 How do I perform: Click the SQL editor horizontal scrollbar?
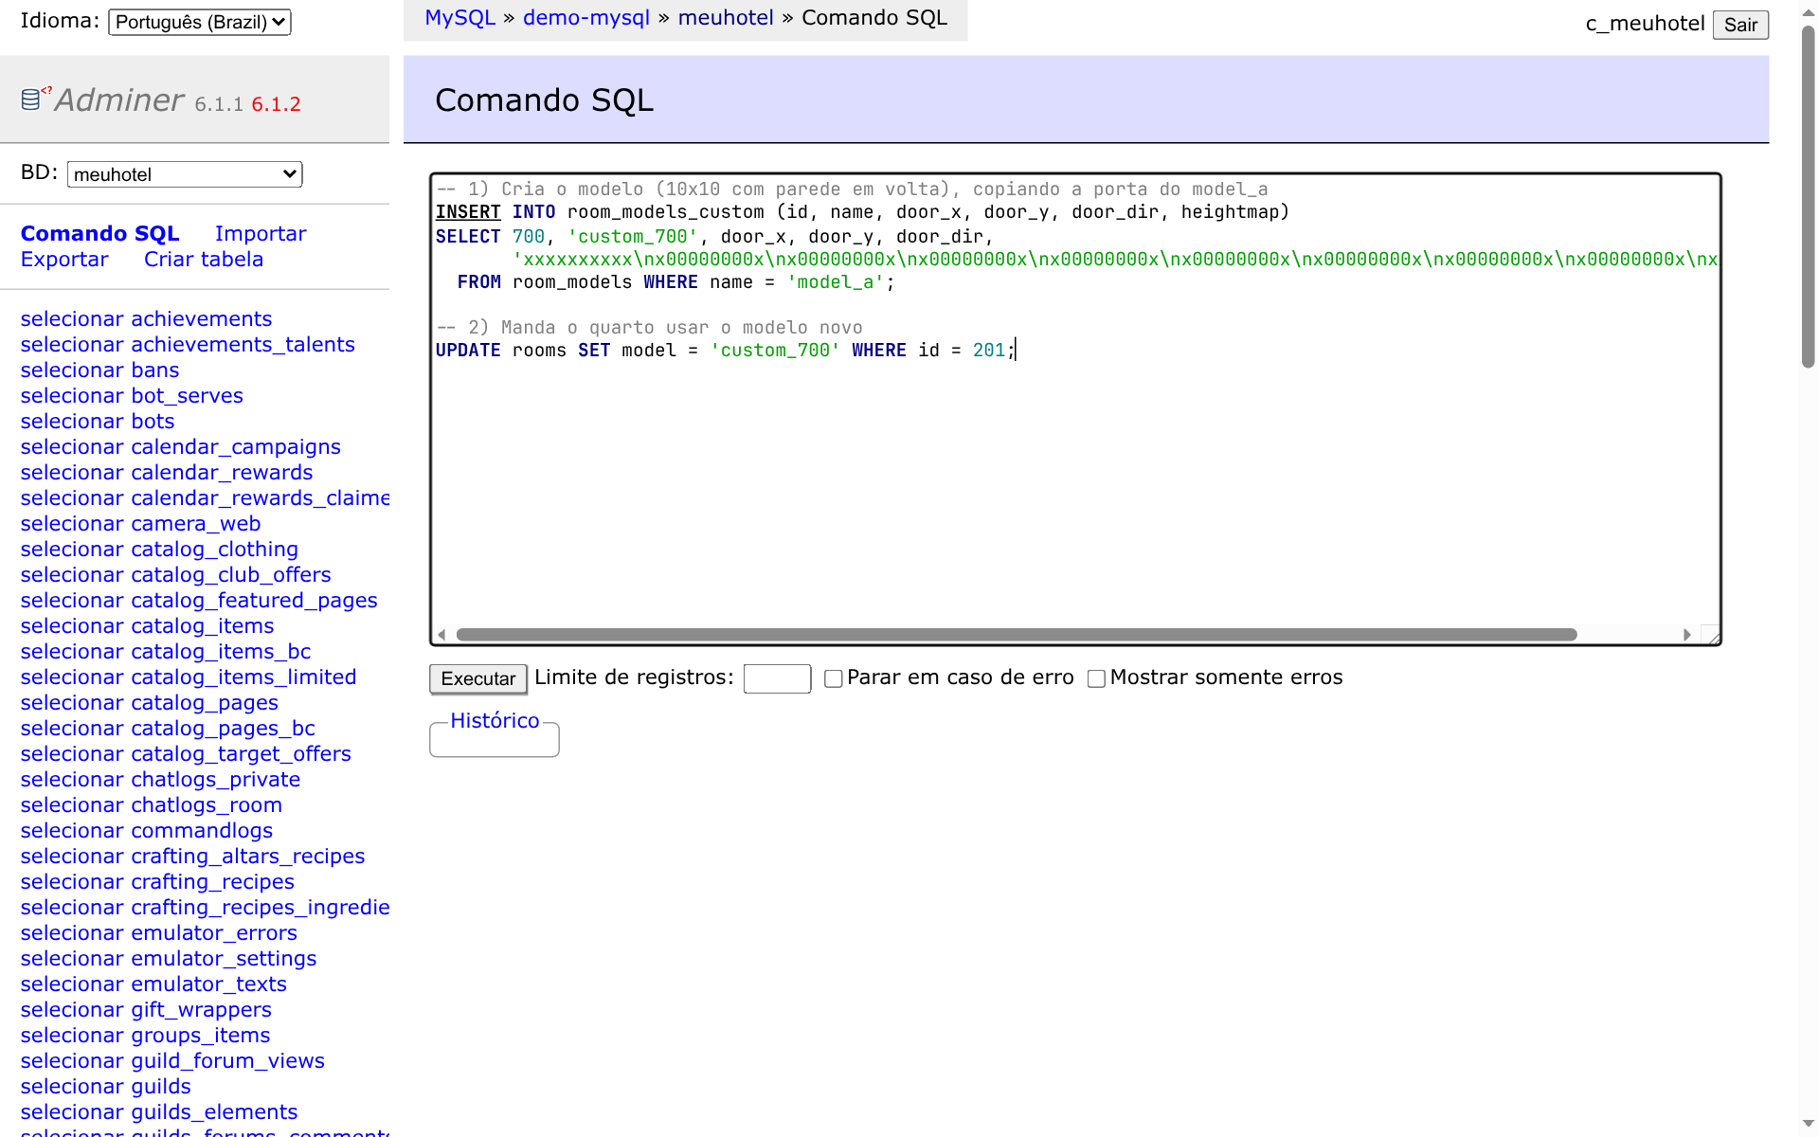[1017, 635]
